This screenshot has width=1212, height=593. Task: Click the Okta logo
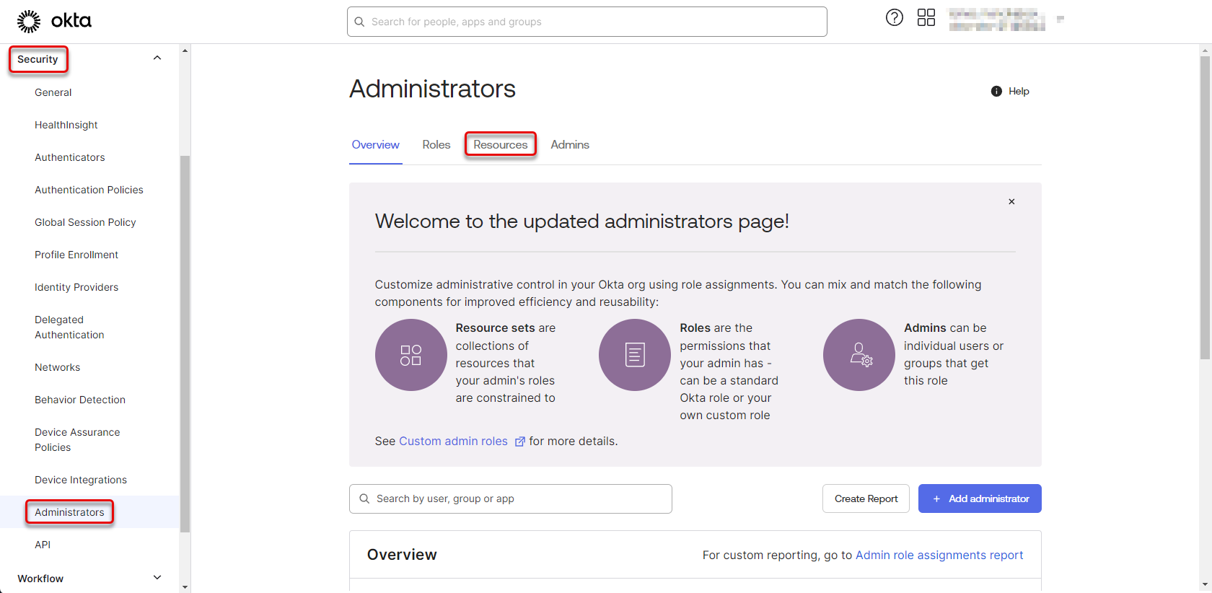54,21
